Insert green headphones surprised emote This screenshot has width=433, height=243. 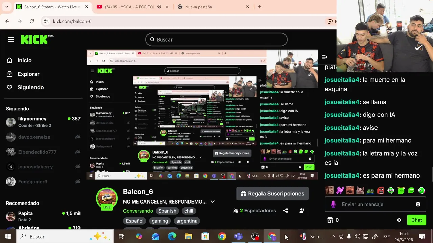[391, 190]
